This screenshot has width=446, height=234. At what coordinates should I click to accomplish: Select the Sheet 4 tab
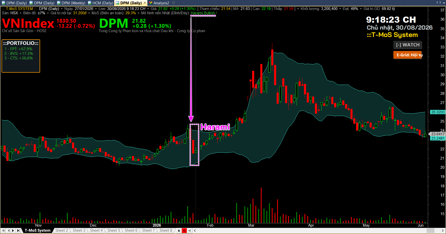96,230
